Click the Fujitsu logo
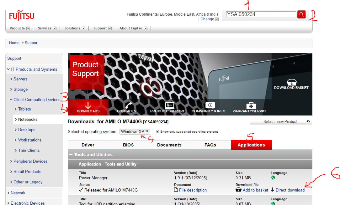The width and height of the screenshot is (340, 205). (x=21, y=16)
